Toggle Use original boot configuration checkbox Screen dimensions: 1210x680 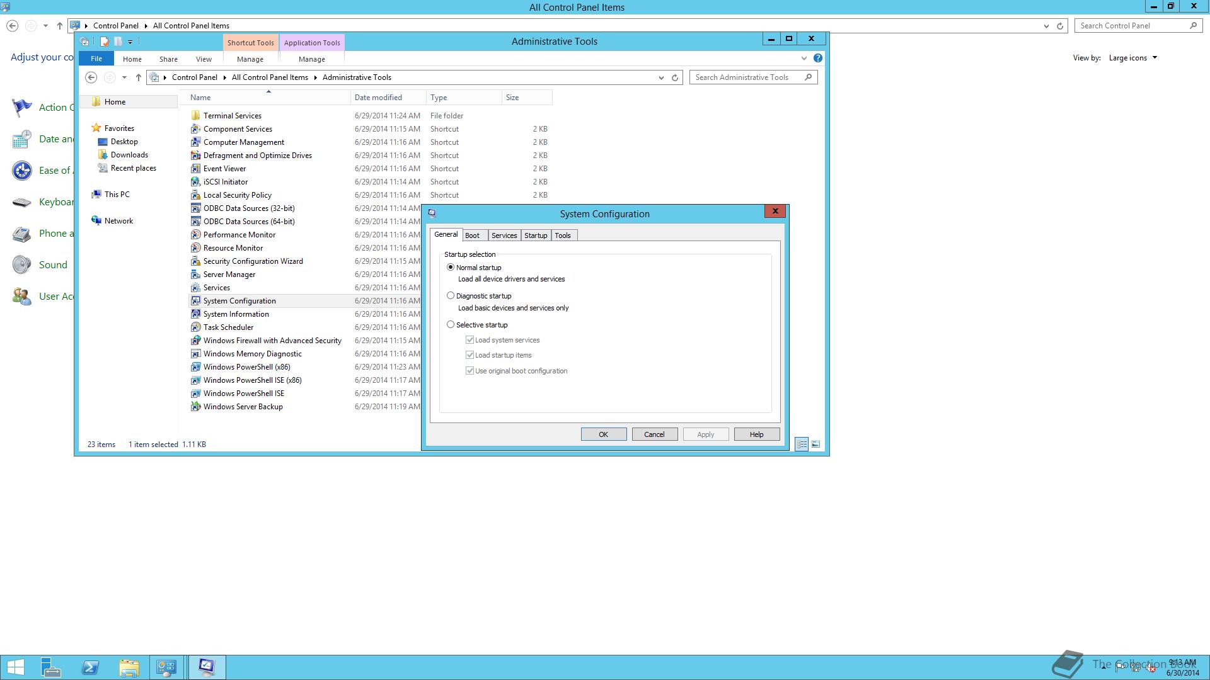470,370
